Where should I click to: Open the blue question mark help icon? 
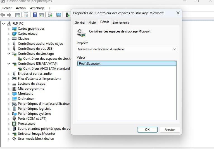pyautogui.click(x=35, y=15)
